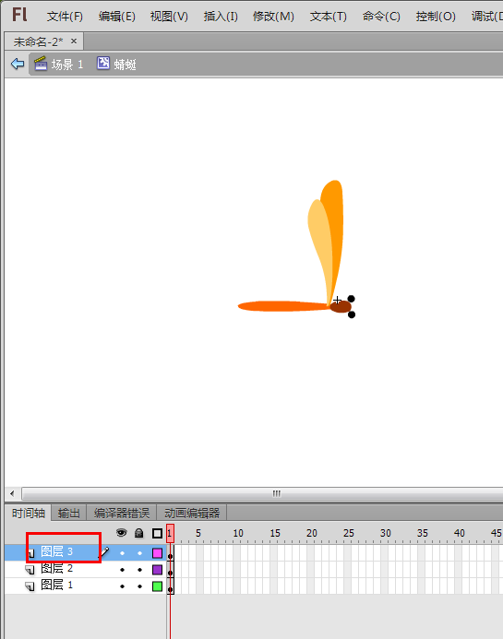Click the 图层 2 layer page icon
Viewport: 503px width, 639px height.
[30, 570]
